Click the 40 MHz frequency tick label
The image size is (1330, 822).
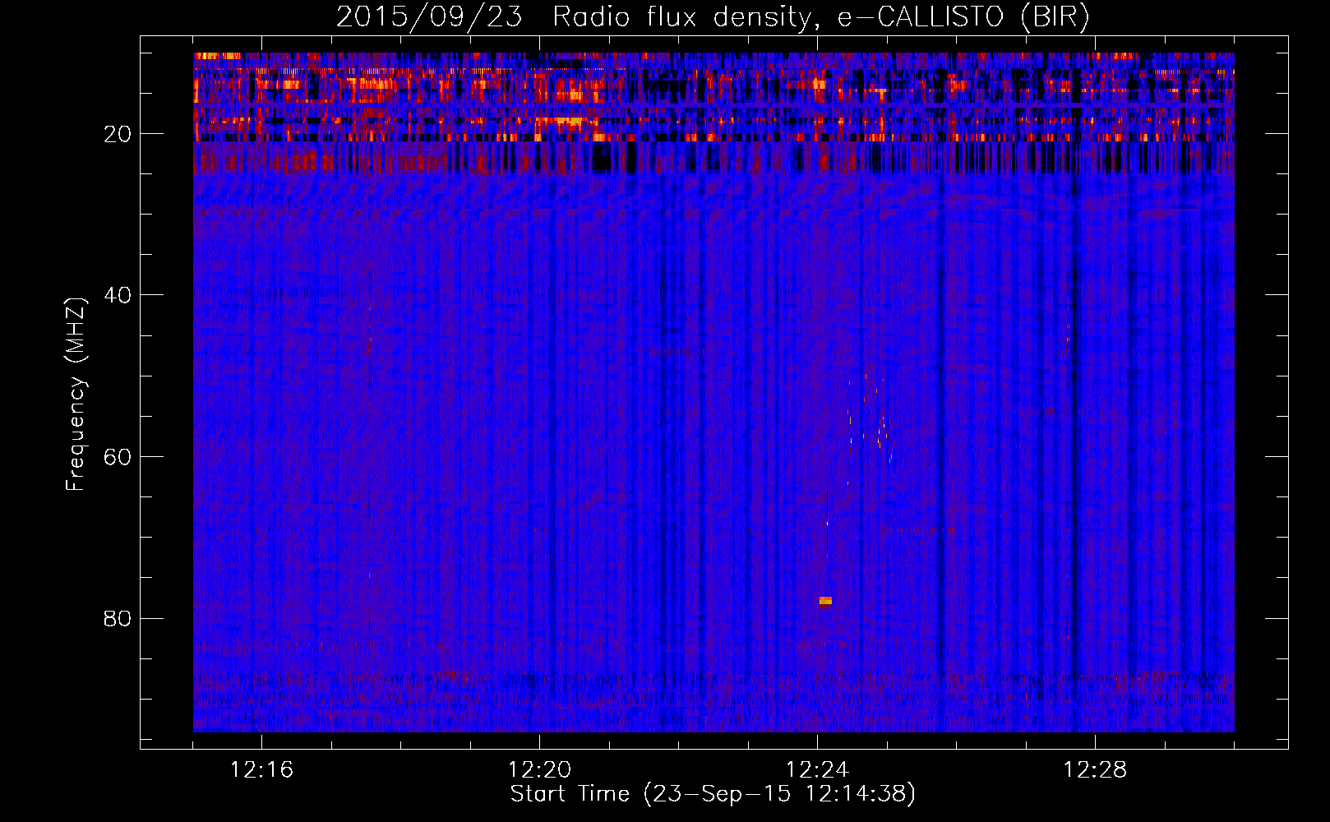pyautogui.click(x=118, y=295)
